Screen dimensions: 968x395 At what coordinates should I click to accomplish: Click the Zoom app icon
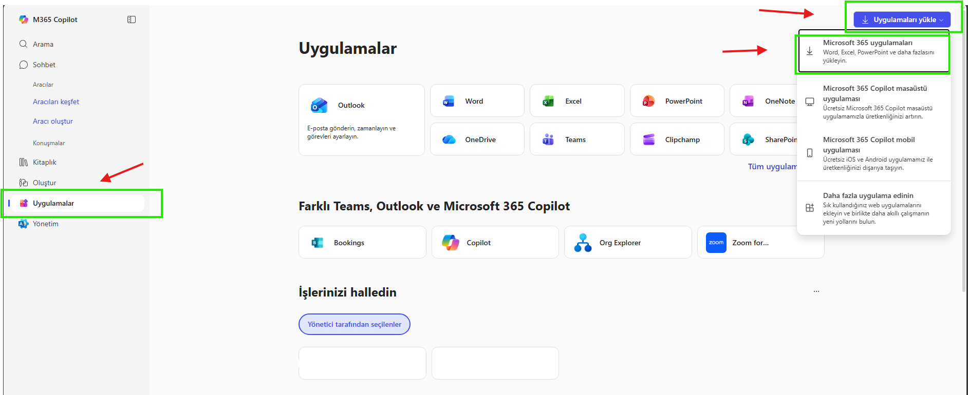716,243
